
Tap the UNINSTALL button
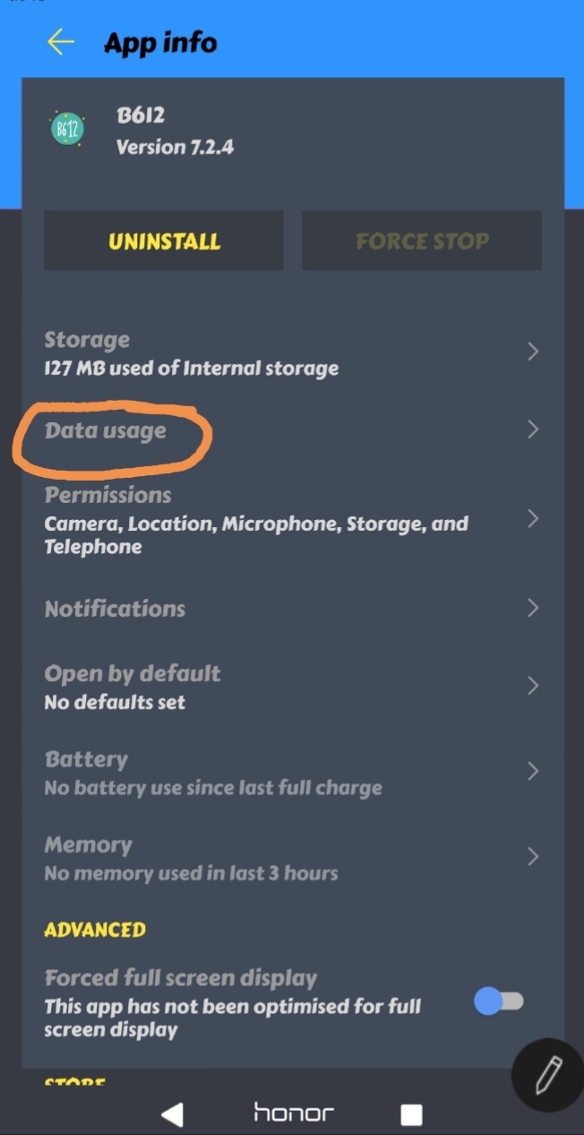click(x=163, y=239)
